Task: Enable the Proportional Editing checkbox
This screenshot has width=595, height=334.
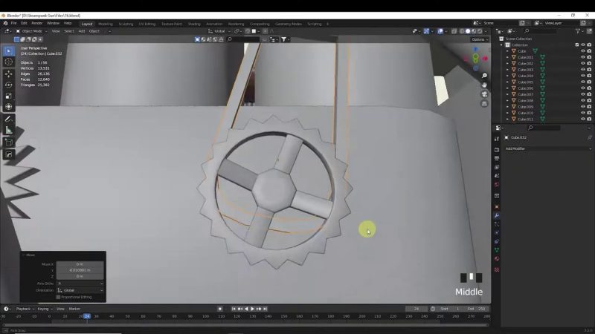Action: (59, 297)
